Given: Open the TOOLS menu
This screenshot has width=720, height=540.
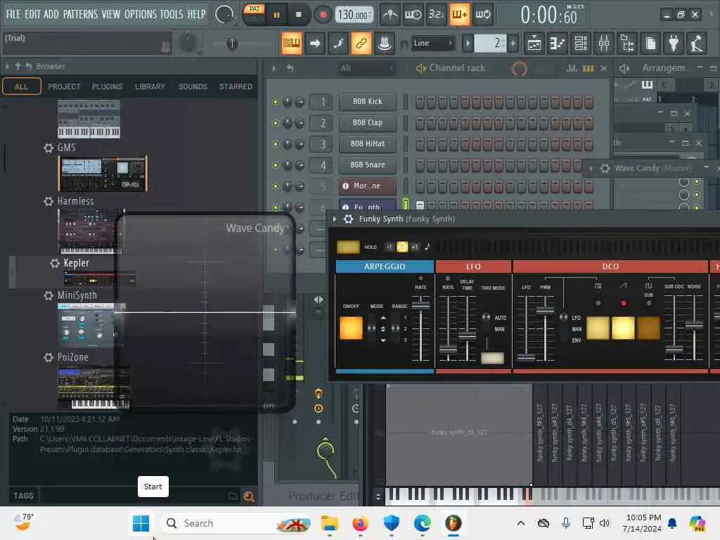Looking at the screenshot, I should pos(172,14).
